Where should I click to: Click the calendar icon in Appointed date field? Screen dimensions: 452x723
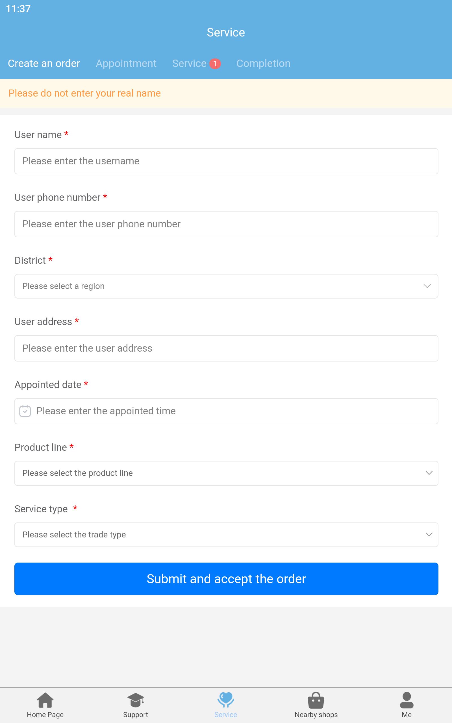[x=25, y=411]
